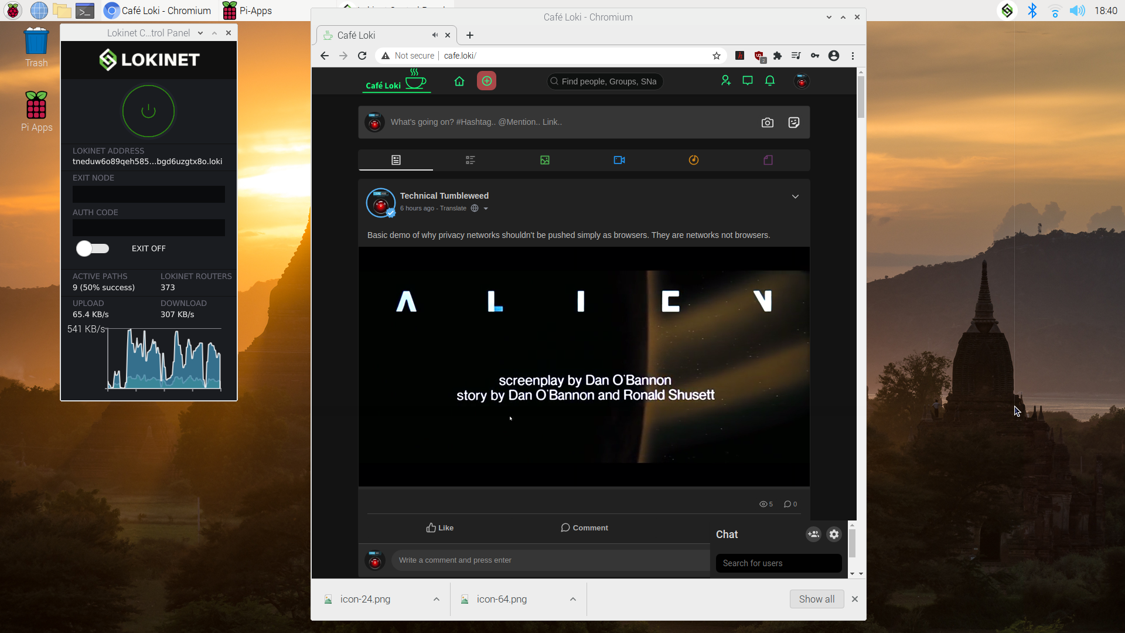Bookmark the page via the star icon

click(x=717, y=56)
